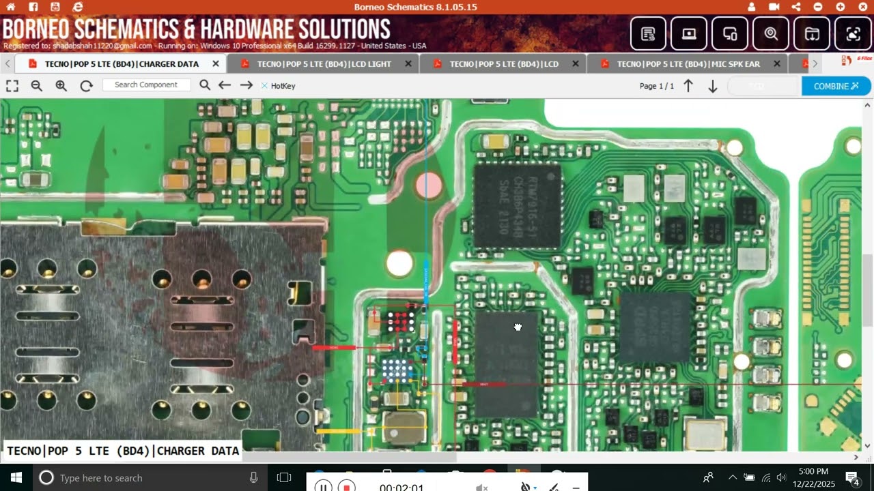The width and height of the screenshot is (874, 491).
Task: Switch to the LCD LIGHT tab
Action: [324, 63]
